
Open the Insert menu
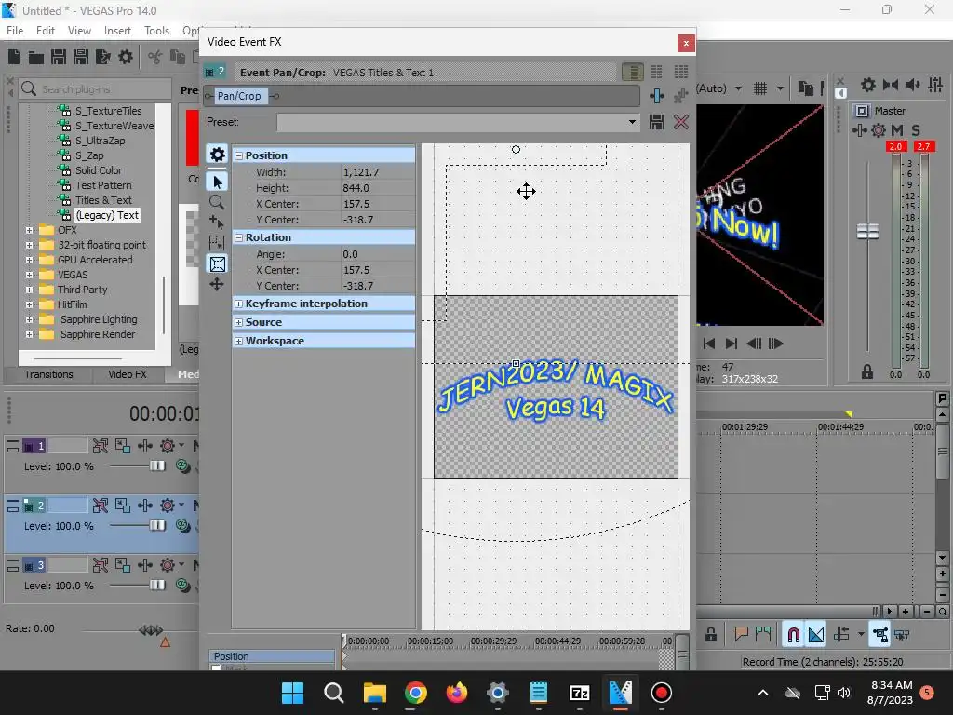coord(117,31)
